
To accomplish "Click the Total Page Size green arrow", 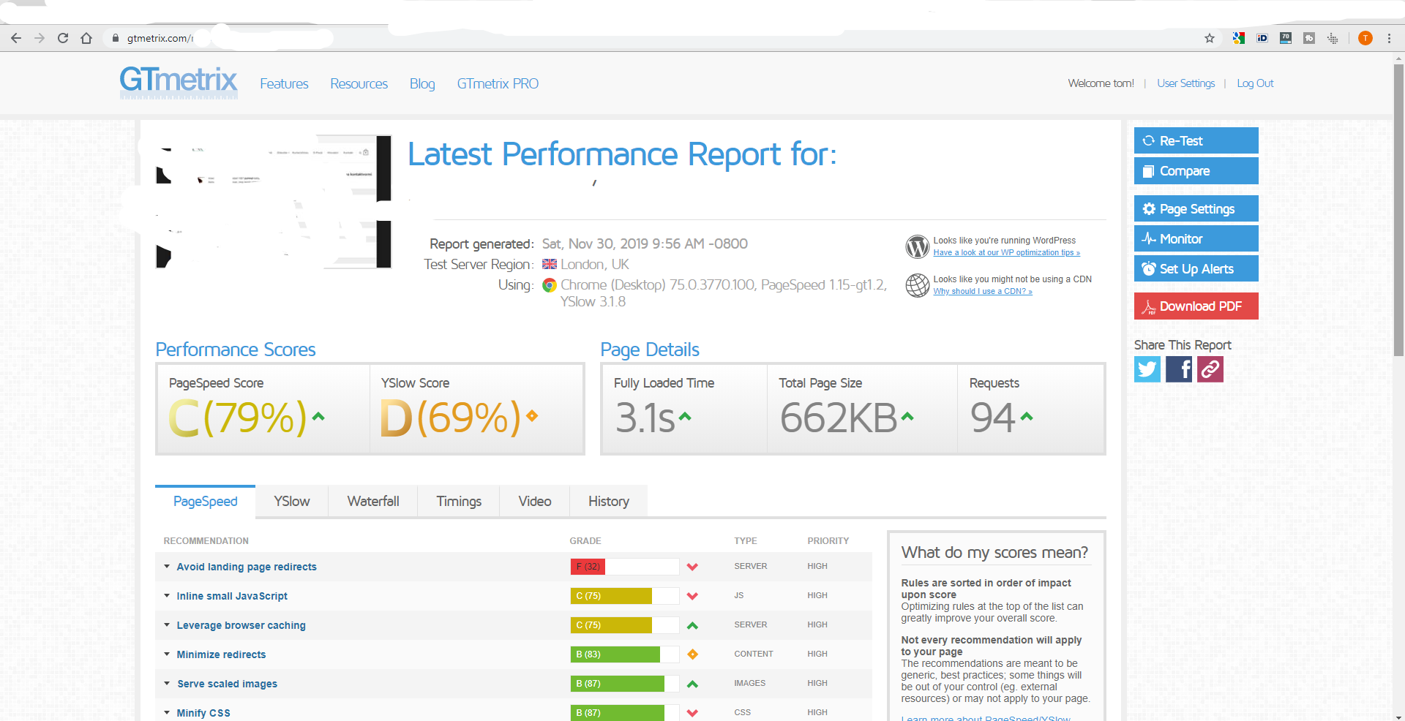I will [907, 417].
